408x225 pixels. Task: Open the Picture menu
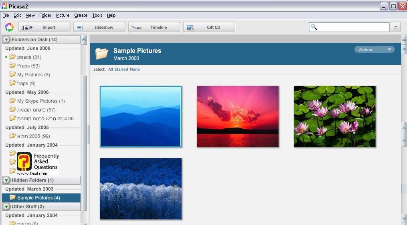63,15
